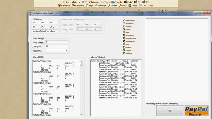This screenshot has height=119, width=212.
Task: Select the PANICO(564|519) K55 row
Action: [42, 115]
